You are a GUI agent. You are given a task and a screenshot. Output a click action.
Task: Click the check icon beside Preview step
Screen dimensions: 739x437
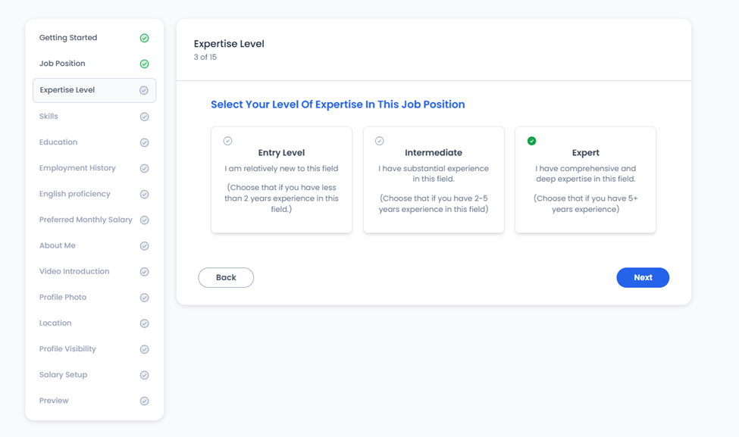(144, 401)
